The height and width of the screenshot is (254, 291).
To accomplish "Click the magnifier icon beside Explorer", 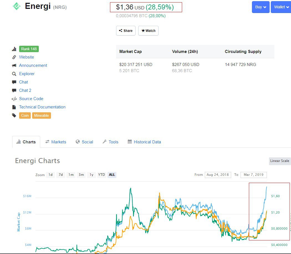I will (14, 74).
